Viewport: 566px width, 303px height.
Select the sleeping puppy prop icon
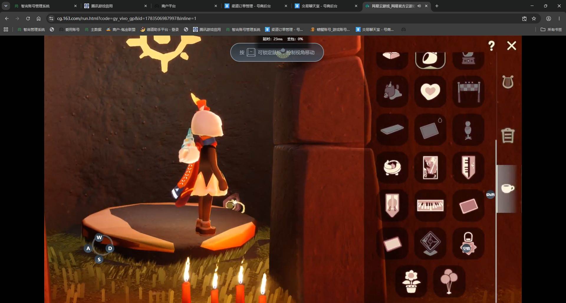click(392, 91)
